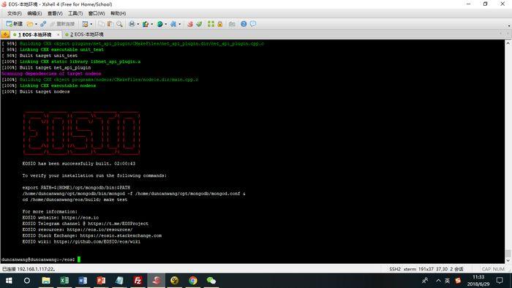Show hidden system tray icons

click(438, 281)
